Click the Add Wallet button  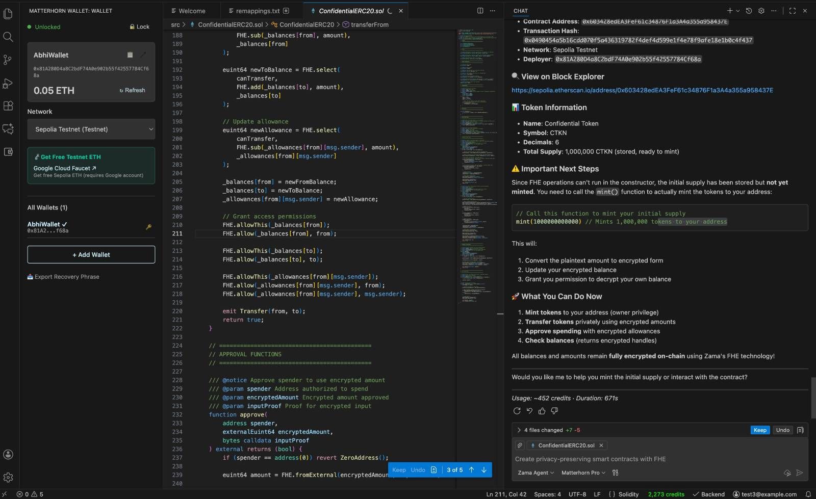(91, 255)
